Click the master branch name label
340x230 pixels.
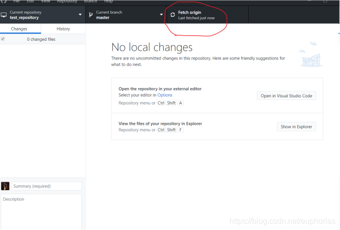[x=103, y=18]
